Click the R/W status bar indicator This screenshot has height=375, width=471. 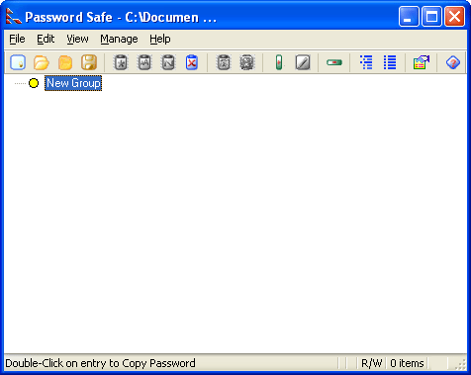click(x=371, y=363)
